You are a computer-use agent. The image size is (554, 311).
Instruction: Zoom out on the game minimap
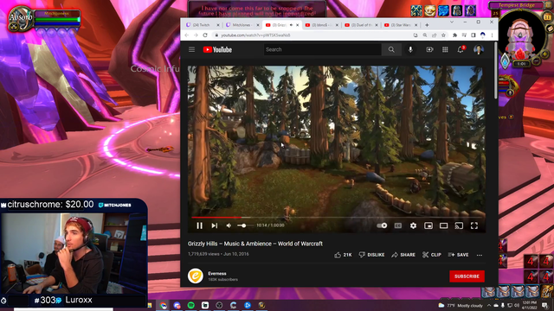click(x=537, y=61)
